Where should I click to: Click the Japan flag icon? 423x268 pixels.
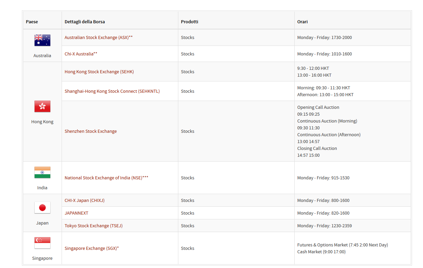coord(42,208)
